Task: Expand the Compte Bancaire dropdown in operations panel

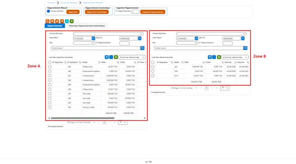Action: coord(108,34)
